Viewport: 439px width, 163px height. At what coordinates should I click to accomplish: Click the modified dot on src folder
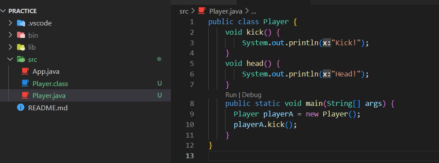click(x=159, y=59)
